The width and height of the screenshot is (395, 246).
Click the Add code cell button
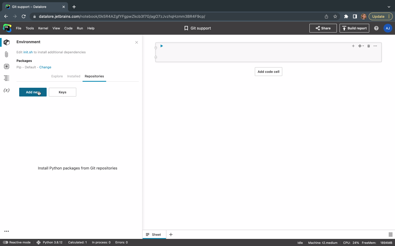coord(269,72)
